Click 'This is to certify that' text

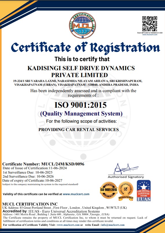pyautogui.click(x=82, y=59)
